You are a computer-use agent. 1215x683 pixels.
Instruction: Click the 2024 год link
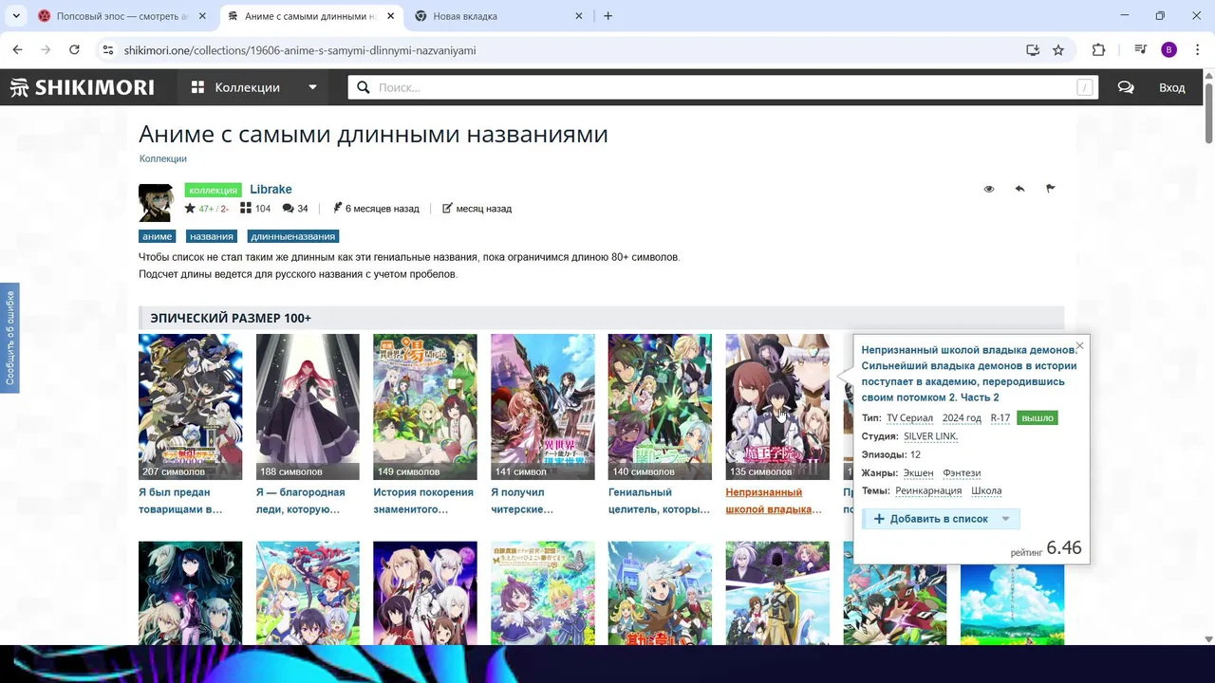coord(962,418)
